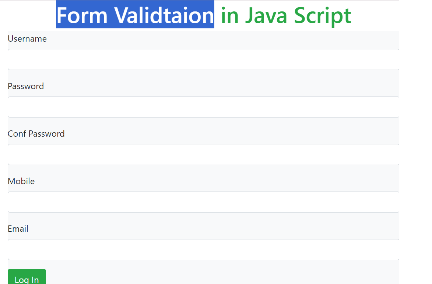This screenshot has width=432, height=284.
Task: Select the Conf Password input field
Action: tap(203, 154)
